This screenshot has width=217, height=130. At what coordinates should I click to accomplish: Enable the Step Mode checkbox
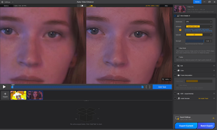[x=177, y=48]
